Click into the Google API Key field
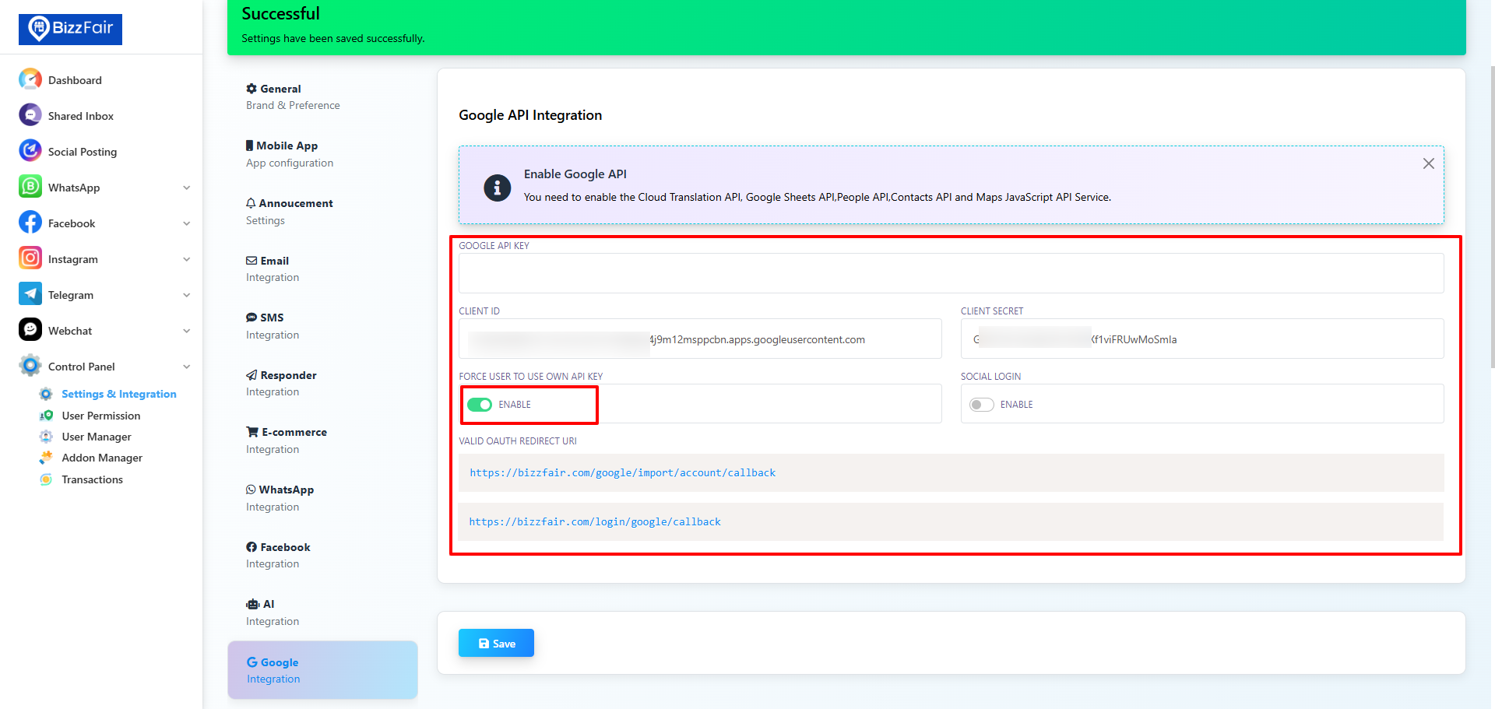The width and height of the screenshot is (1495, 709). coord(950,273)
